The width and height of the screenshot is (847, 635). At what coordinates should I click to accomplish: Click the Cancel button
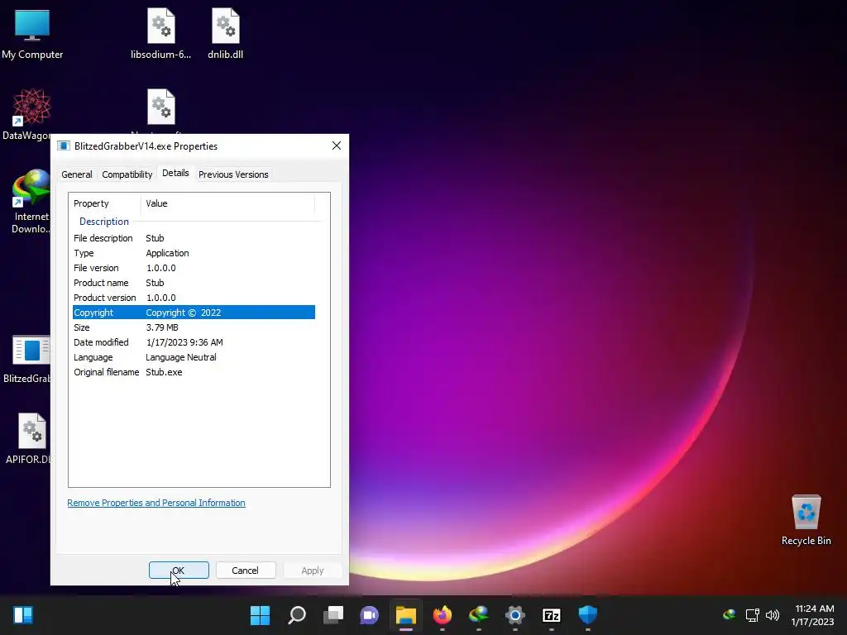click(x=245, y=571)
